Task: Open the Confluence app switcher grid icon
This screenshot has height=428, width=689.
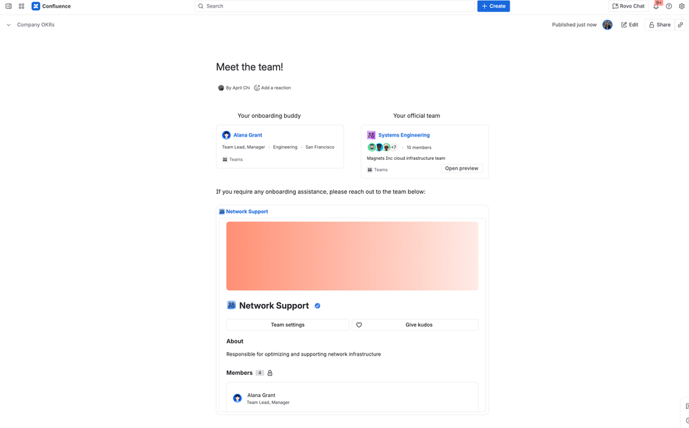Action: (21, 6)
